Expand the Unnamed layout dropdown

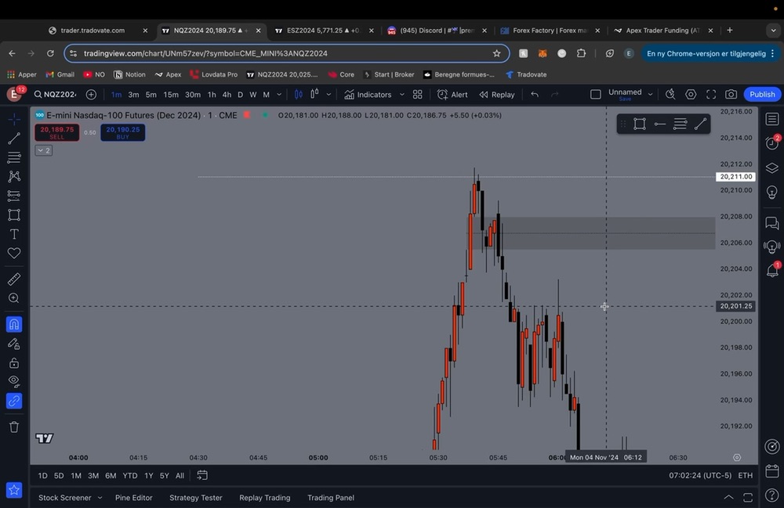click(x=650, y=94)
